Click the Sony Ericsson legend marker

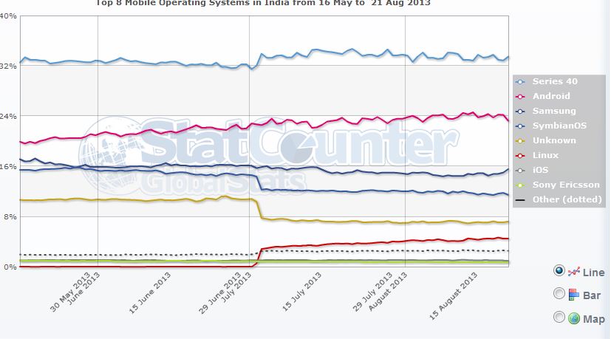click(x=520, y=185)
